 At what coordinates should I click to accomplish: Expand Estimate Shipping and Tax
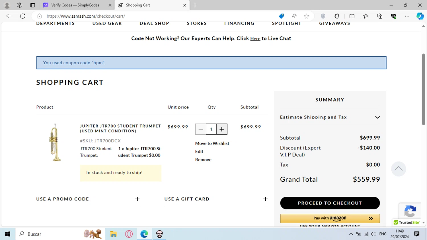click(330, 117)
